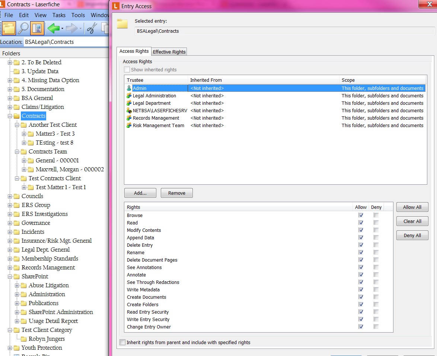Screen dimensions: 437x356
Task: Go back using the green arrow
Action: pyautogui.click(x=54, y=28)
